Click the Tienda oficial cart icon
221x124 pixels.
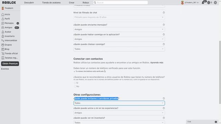[x=3, y=54]
